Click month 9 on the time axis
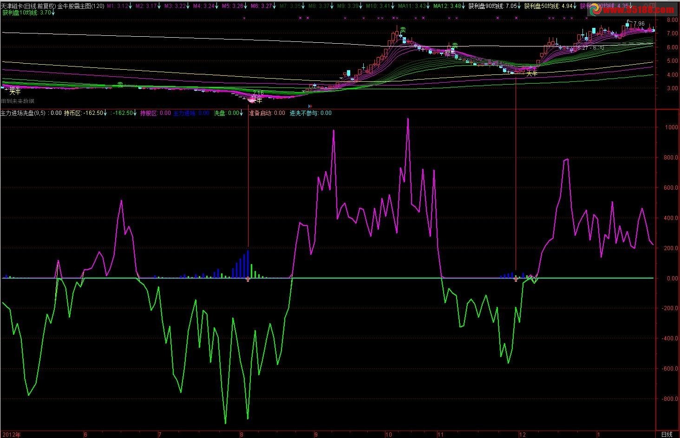This screenshot has width=680, height=438. pyautogui.click(x=316, y=435)
